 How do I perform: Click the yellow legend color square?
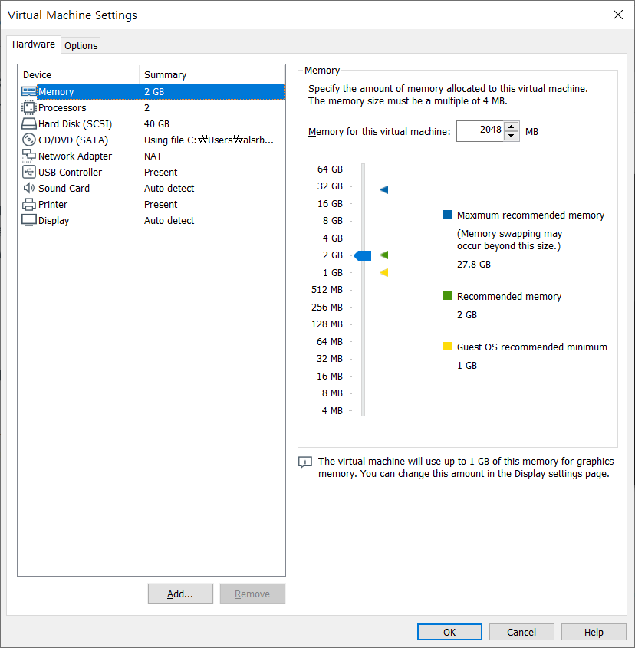447,346
